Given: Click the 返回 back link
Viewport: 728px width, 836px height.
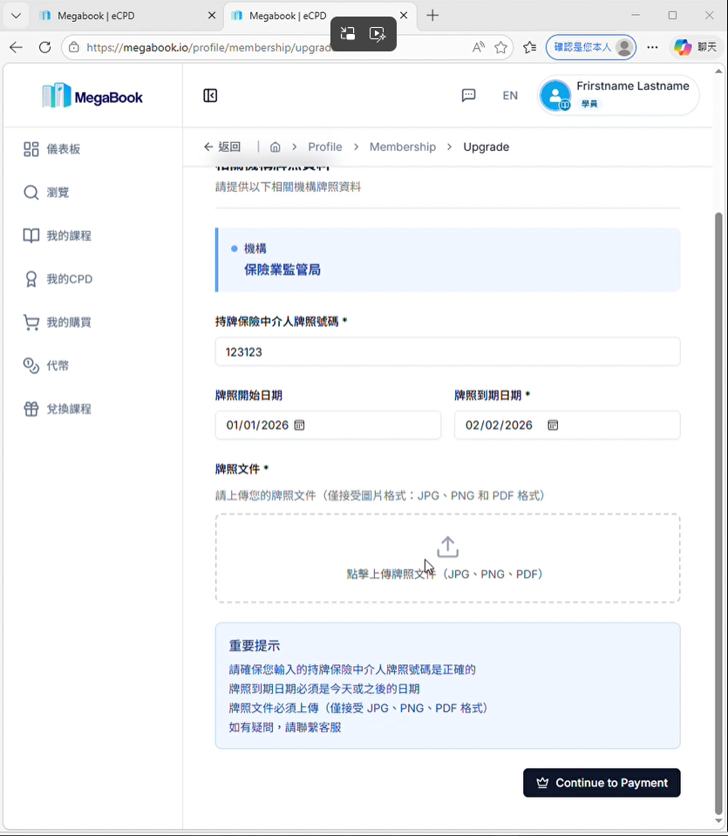Looking at the screenshot, I should tap(222, 146).
